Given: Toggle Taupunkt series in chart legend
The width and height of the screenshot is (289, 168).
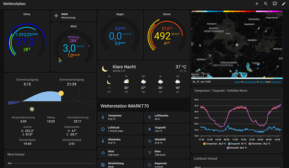Looking at the screenshot, I should [237, 144].
